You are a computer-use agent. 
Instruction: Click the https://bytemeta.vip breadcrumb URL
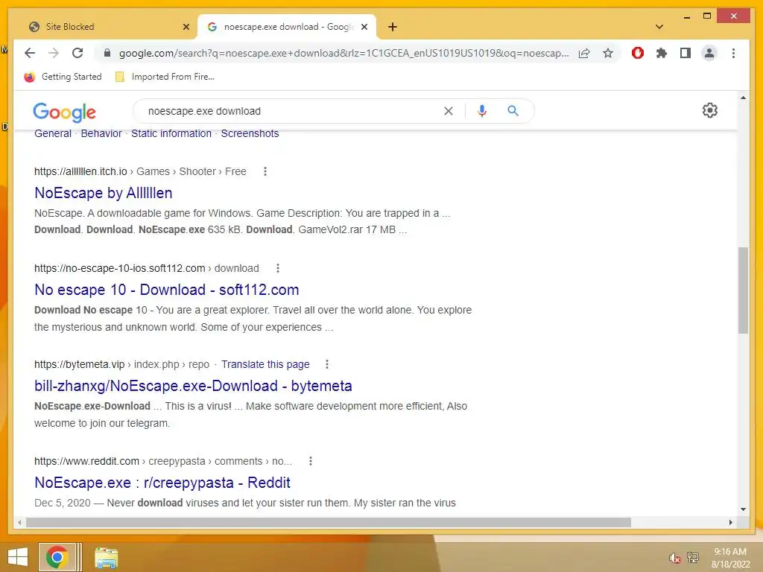[79, 364]
